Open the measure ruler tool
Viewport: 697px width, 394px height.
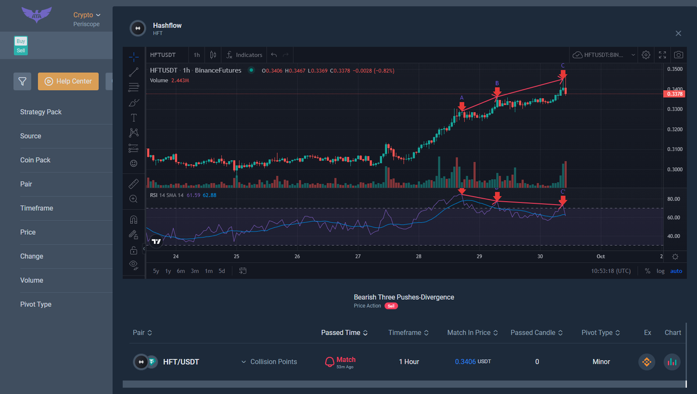click(134, 184)
